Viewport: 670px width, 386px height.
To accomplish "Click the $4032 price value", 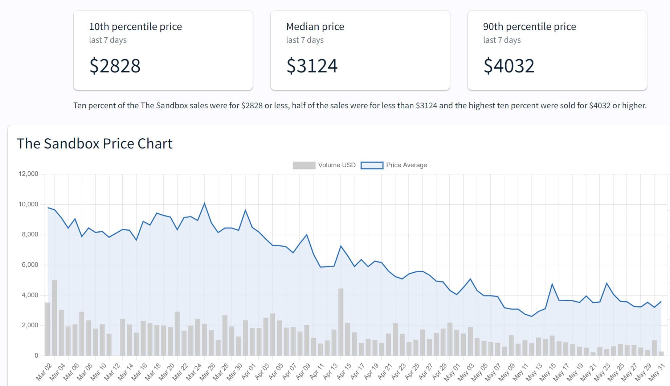I will (x=508, y=66).
